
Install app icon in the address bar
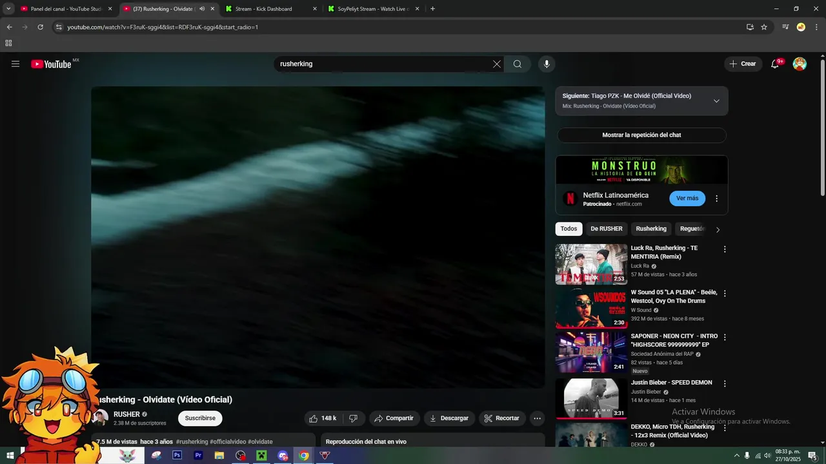point(750,27)
